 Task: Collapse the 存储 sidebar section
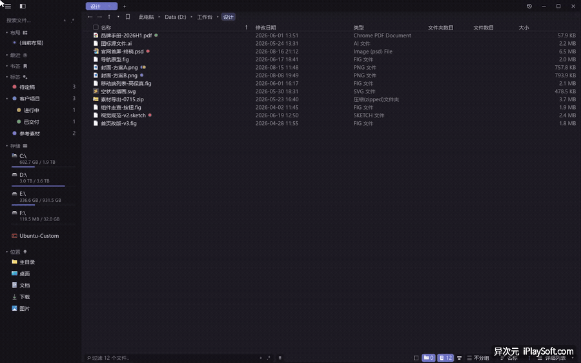tap(6, 146)
